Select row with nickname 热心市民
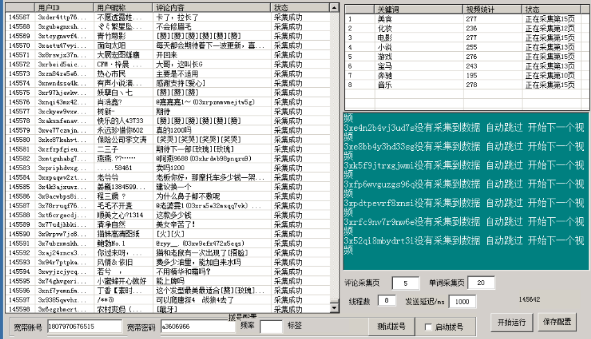The height and width of the screenshot is (339, 591). pyautogui.click(x=168, y=74)
